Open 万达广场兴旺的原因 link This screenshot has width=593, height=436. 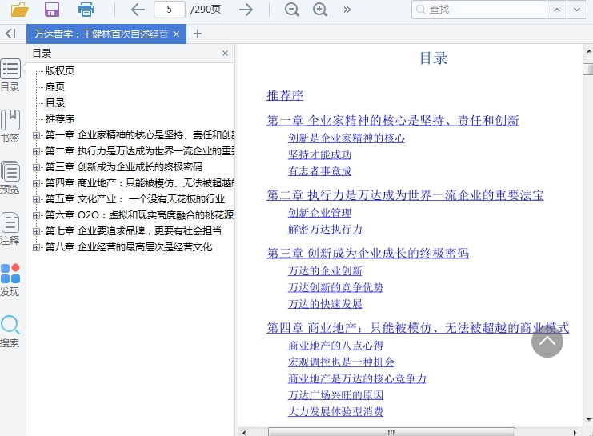click(x=335, y=395)
